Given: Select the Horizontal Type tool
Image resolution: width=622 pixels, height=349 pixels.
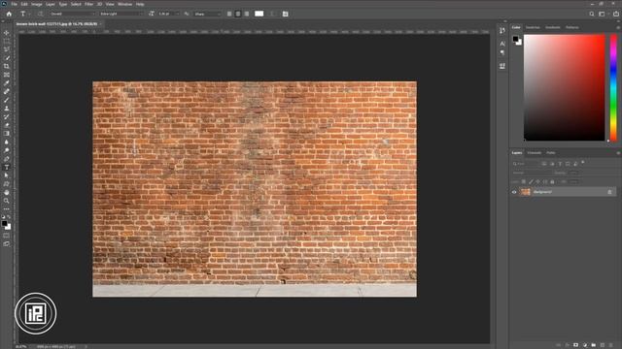Looking at the screenshot, I should (x=7, y=167).
